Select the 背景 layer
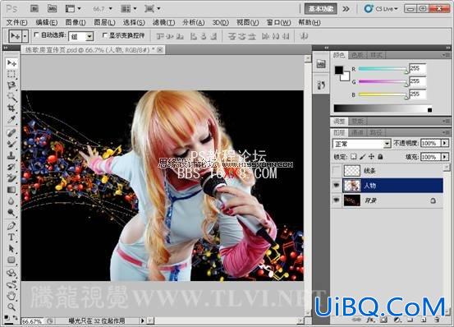This screenshot has height=327, width=454. (388, 200)
